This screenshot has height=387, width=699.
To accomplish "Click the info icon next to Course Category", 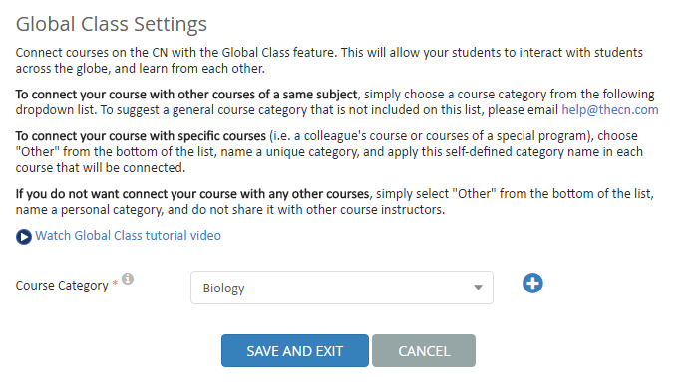I will click(128, 279).
